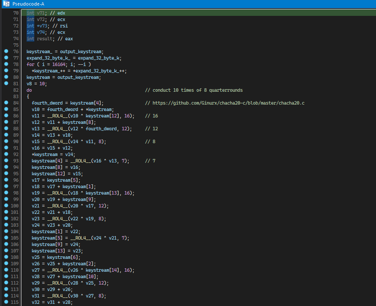Click the Pseudocode-A window icon
Image resolution: width=376 pixels, height=306 pixels.
coord(6,4)
